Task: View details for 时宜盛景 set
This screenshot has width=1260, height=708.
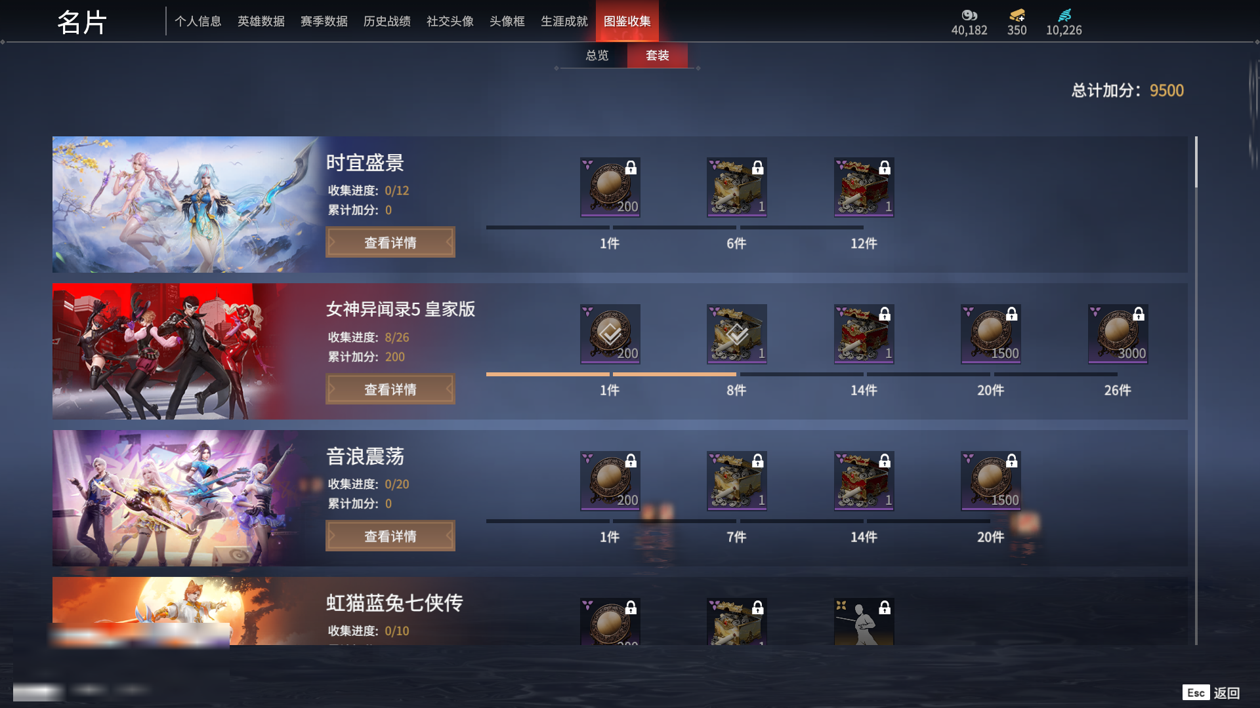Action: coord(390,243)
